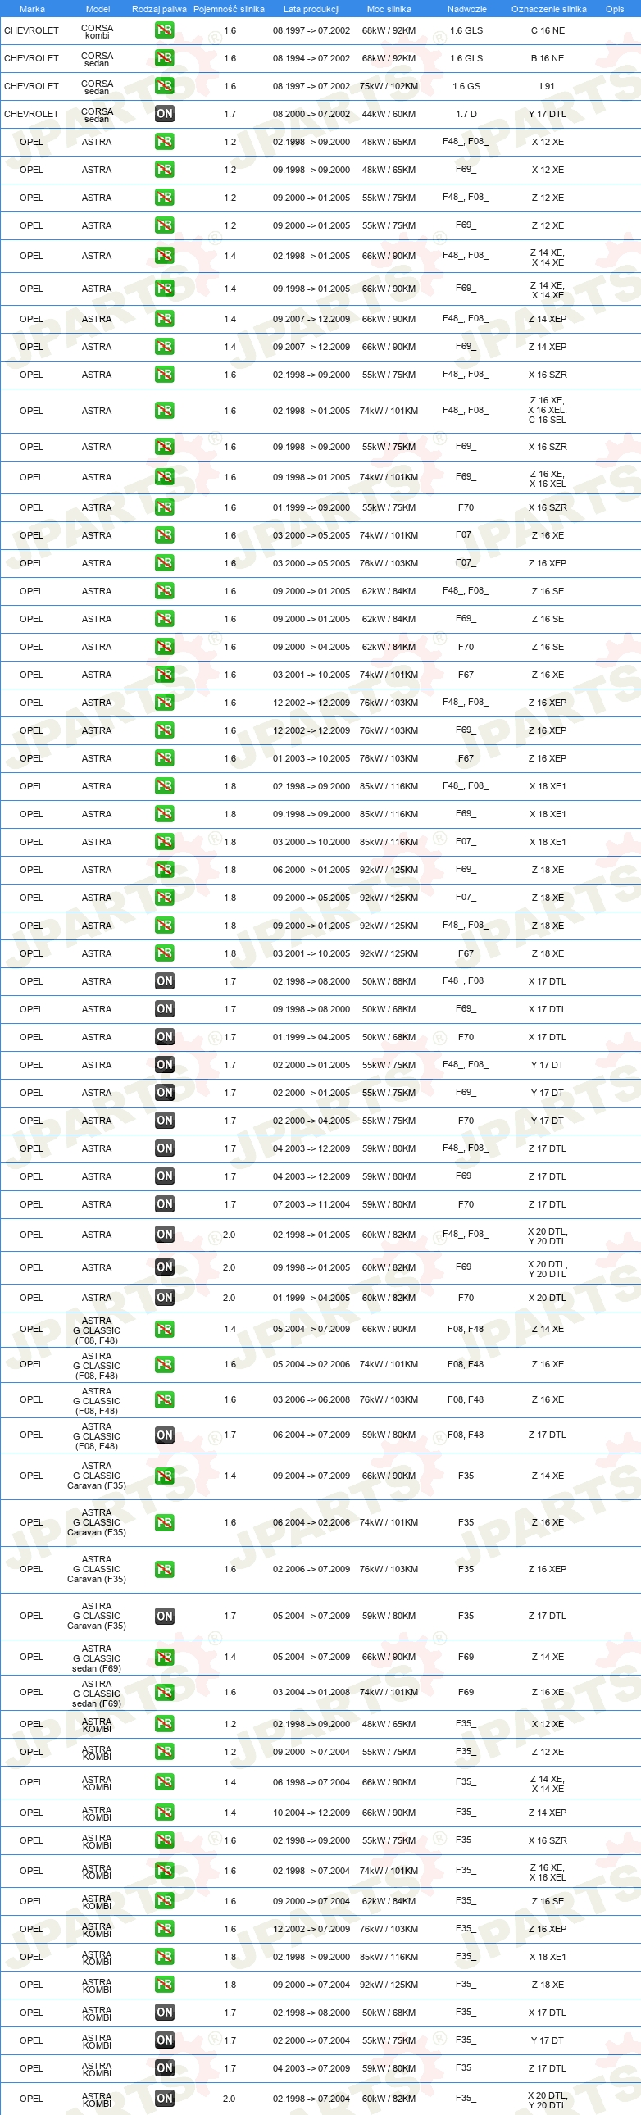Click production years 07.2003 -> 11.2004
Viewport: 641px width, 2115px height.
pyautogui.click(x=311, y=1204)
